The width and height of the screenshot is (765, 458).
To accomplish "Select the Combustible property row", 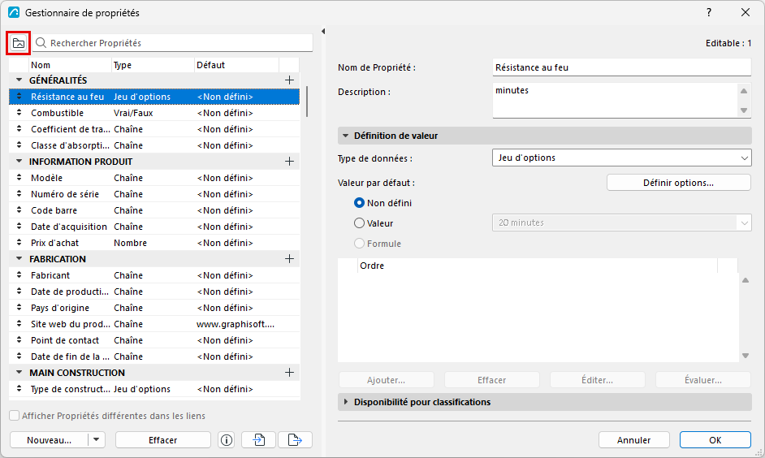I will click(154, 113).
